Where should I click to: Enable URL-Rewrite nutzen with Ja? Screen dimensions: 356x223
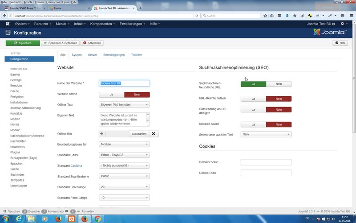pyautogui.click(x=253, y=99)
